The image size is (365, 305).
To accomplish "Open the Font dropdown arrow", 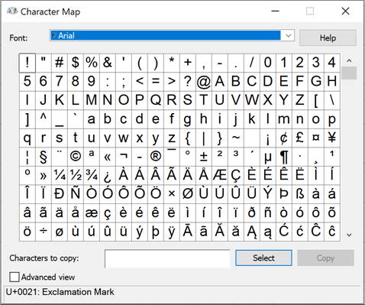I will [x=288, y=35].
